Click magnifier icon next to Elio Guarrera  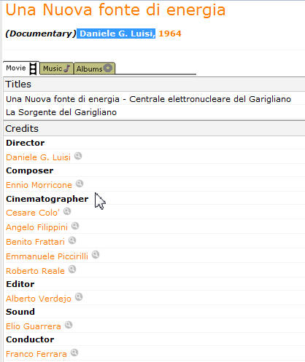(69, 325)
